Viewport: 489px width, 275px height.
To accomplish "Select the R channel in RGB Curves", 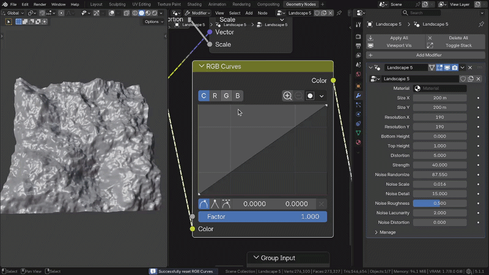I will 215,96.
